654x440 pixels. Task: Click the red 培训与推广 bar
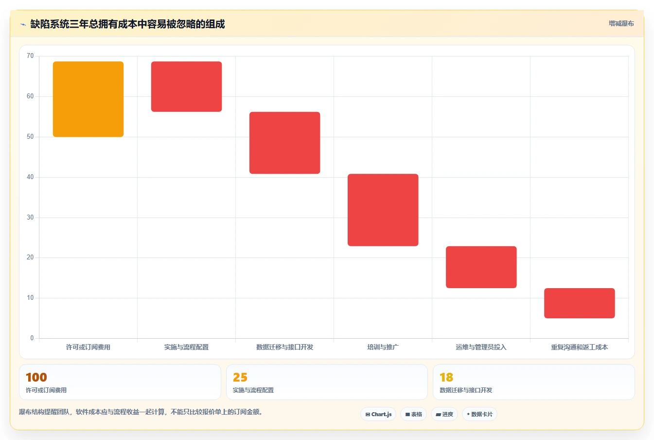pos(383,210)
